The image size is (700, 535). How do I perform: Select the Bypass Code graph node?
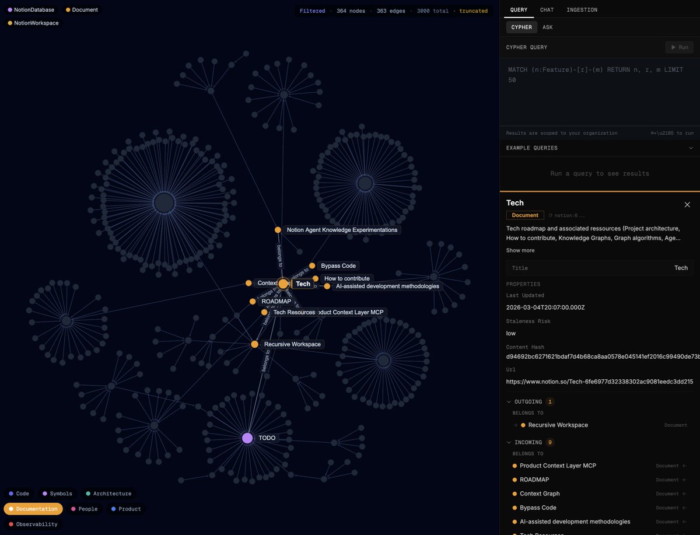[312, 265]
